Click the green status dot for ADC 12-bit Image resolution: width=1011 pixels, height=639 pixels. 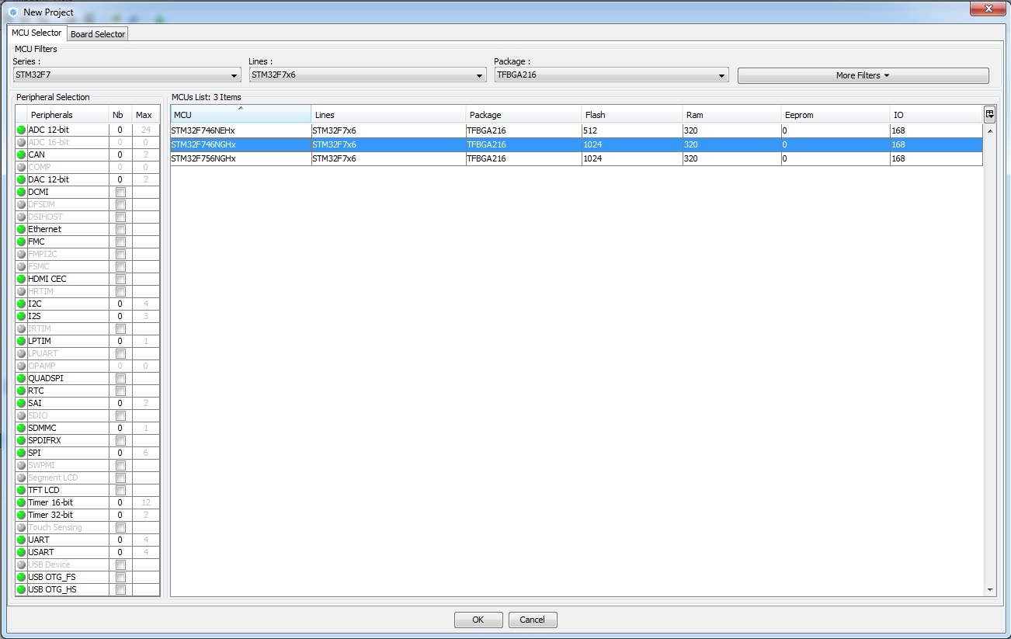tap(22, 130)
